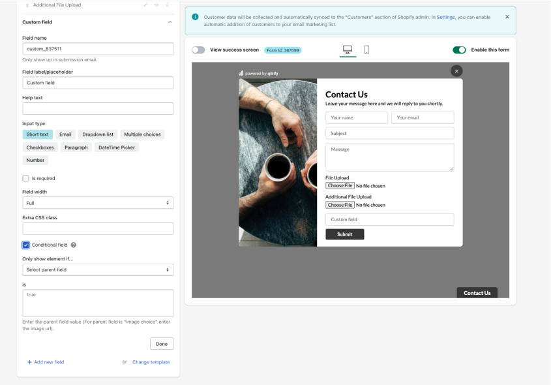Toggle View success screen switch
Viewport: 551px width, 385px height.
[x=198, y=50]
